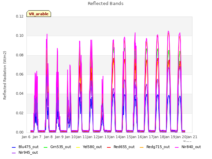Click the Reflected Bands chart title
The width and height of the screenshot is (212, 159).
point(106,4)
